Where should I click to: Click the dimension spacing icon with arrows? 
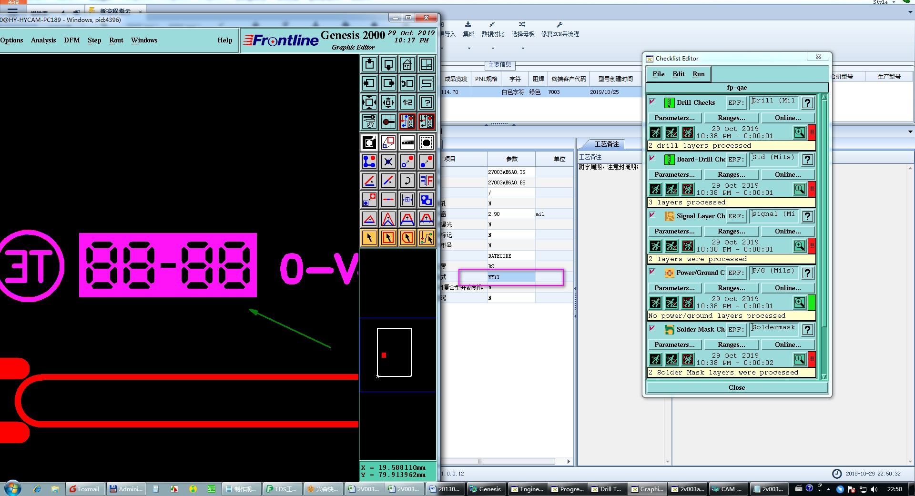(407, 200)
